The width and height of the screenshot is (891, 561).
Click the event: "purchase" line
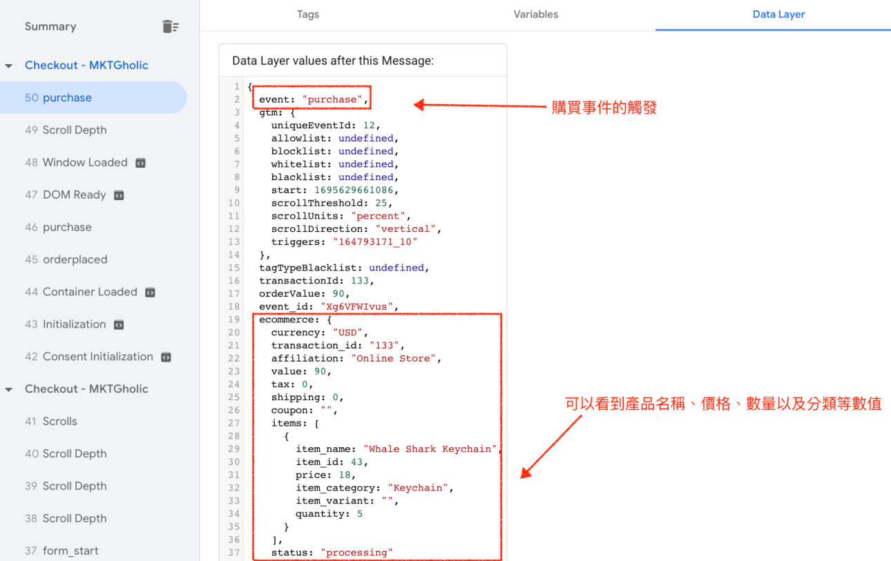[314, 99]
